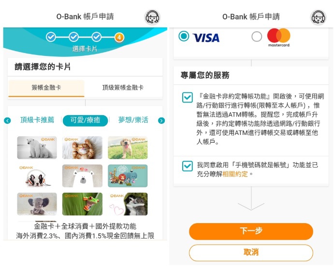This screenshot has height=266, width=334.
Task: Select the 夢想/樂活 card category
Action: tap(133, 120)
